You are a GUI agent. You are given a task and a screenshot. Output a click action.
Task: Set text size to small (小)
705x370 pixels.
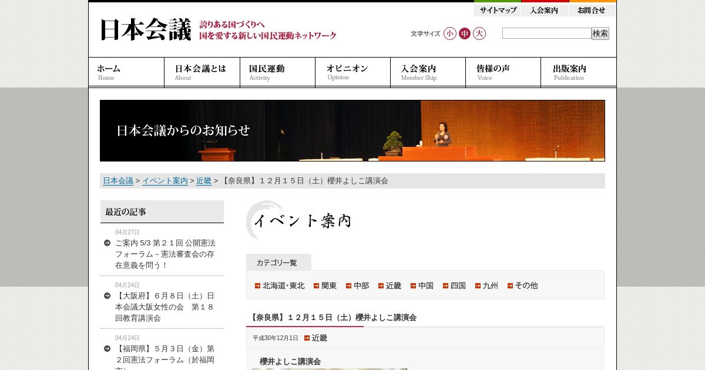[450, 33]
